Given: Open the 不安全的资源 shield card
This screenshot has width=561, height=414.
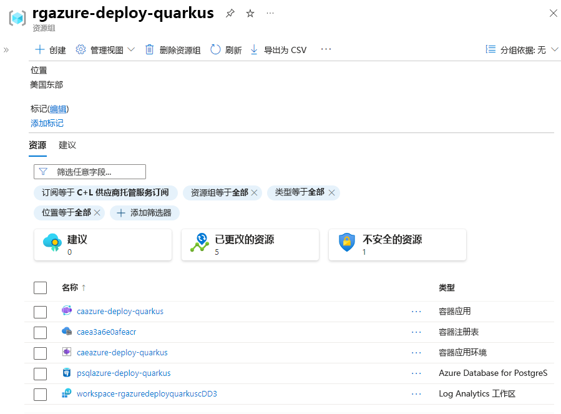Looking at the screenshot, I should coord(397,244).
